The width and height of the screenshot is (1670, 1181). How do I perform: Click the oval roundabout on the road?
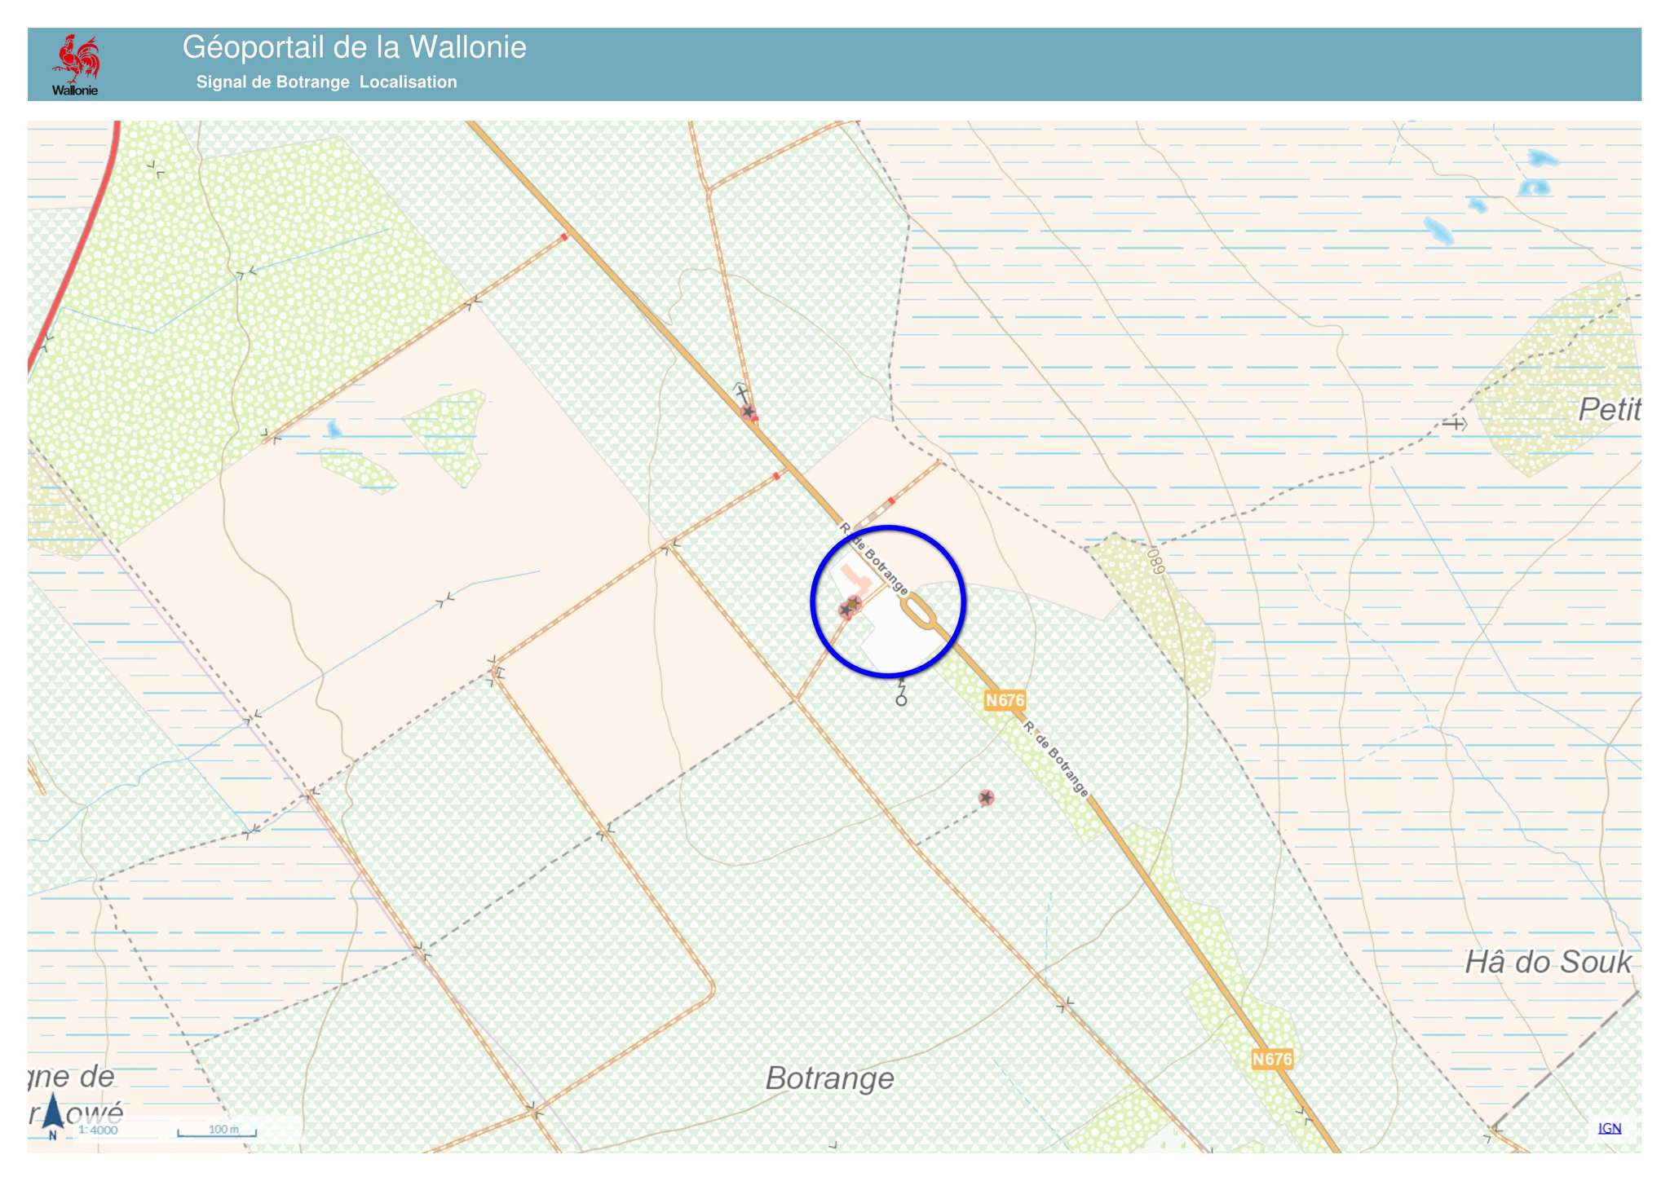pyautogui.click(x=920, y=611)
